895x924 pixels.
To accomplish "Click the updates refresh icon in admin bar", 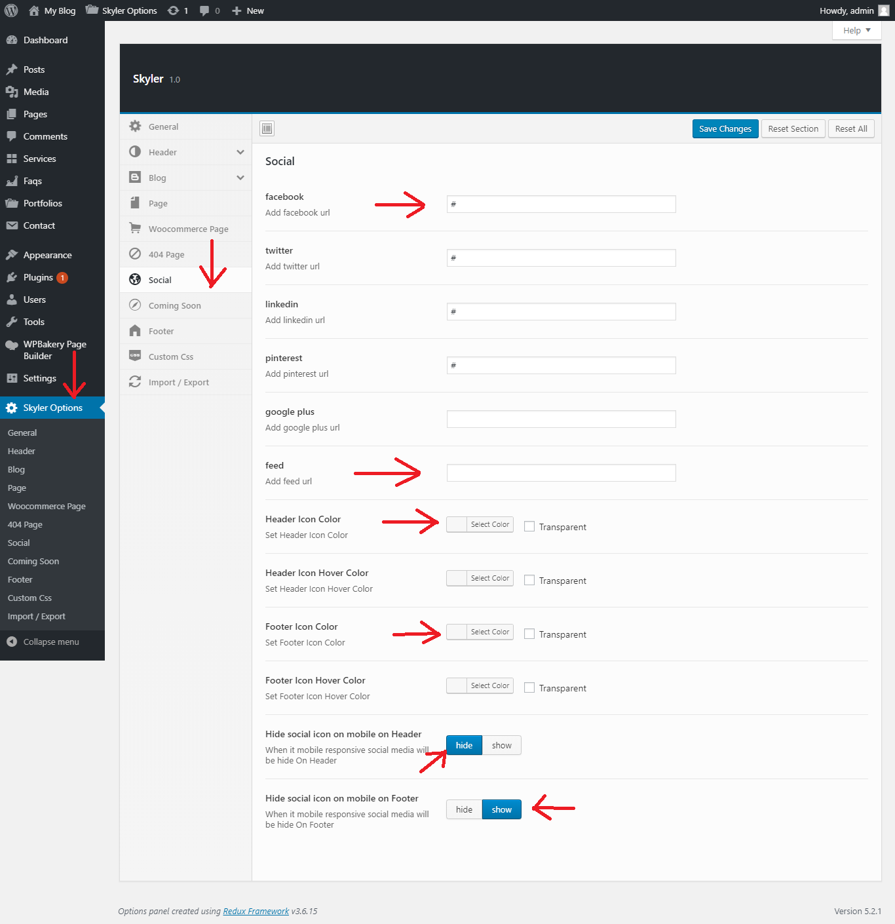I will click(x=173, y=10).
